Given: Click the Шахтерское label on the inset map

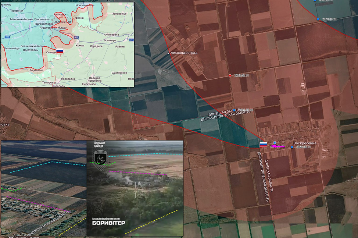Looking at the screenshot, I should pos(119,73).
